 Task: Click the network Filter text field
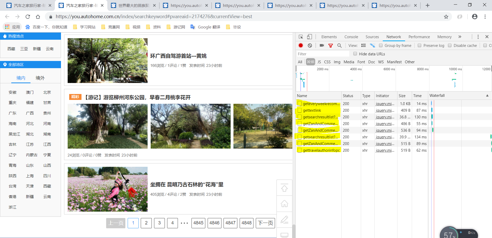pos(323,54)
